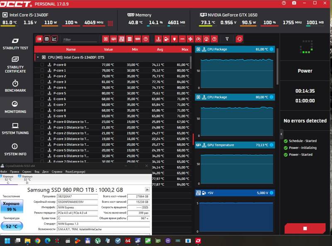Toggle power plug readings filter icon
332x246 pixels.
[174, 39]
